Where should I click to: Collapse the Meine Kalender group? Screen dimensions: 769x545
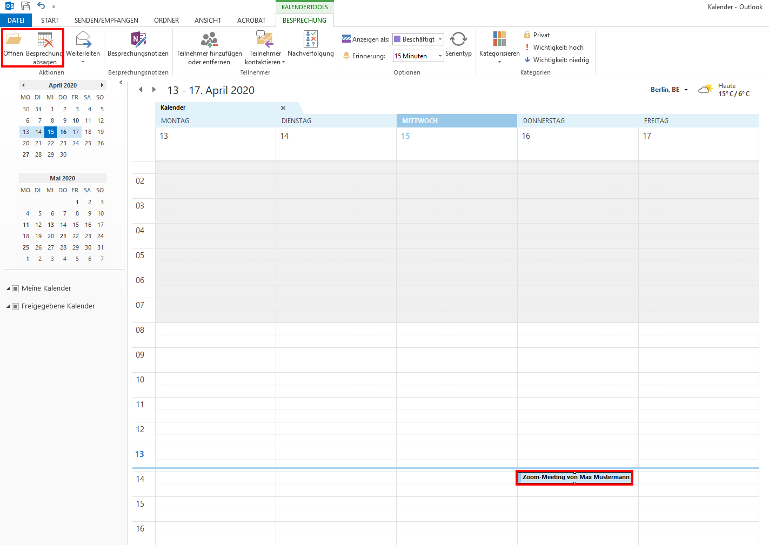pos(8,288)
